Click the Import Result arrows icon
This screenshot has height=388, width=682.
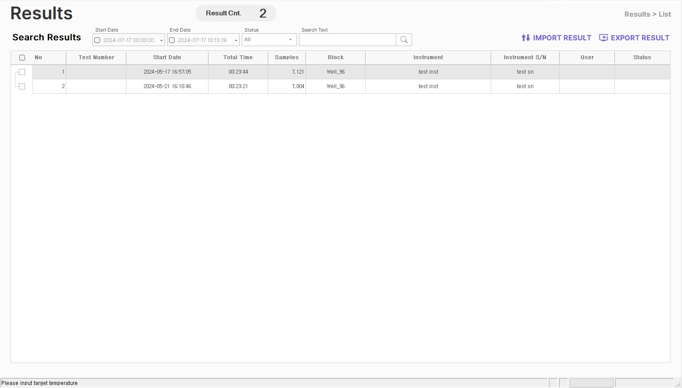click(x=526, y=38)
